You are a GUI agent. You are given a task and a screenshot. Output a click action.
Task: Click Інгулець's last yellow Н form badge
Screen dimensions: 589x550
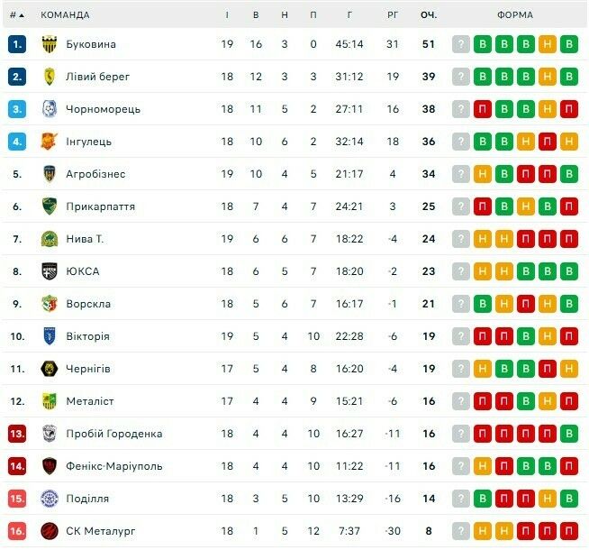pyautogui.click(x=569, y=142)
